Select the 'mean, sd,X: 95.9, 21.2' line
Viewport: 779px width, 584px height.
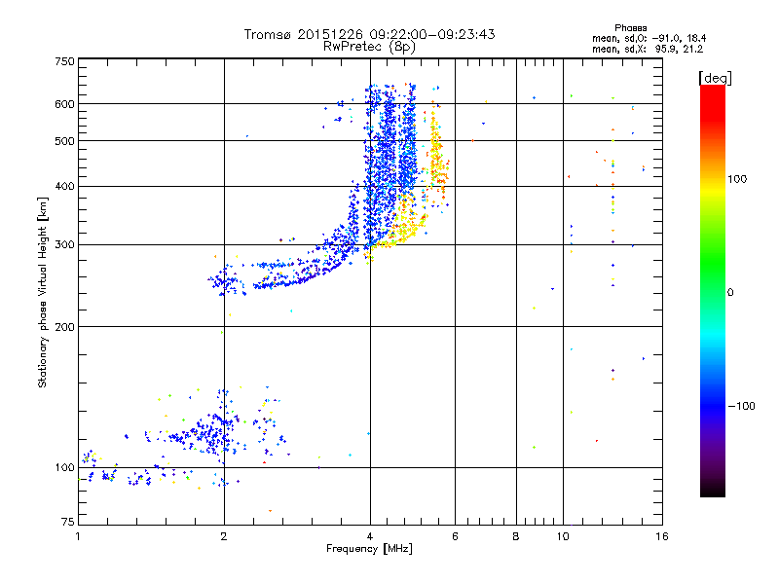pos(648,49)
